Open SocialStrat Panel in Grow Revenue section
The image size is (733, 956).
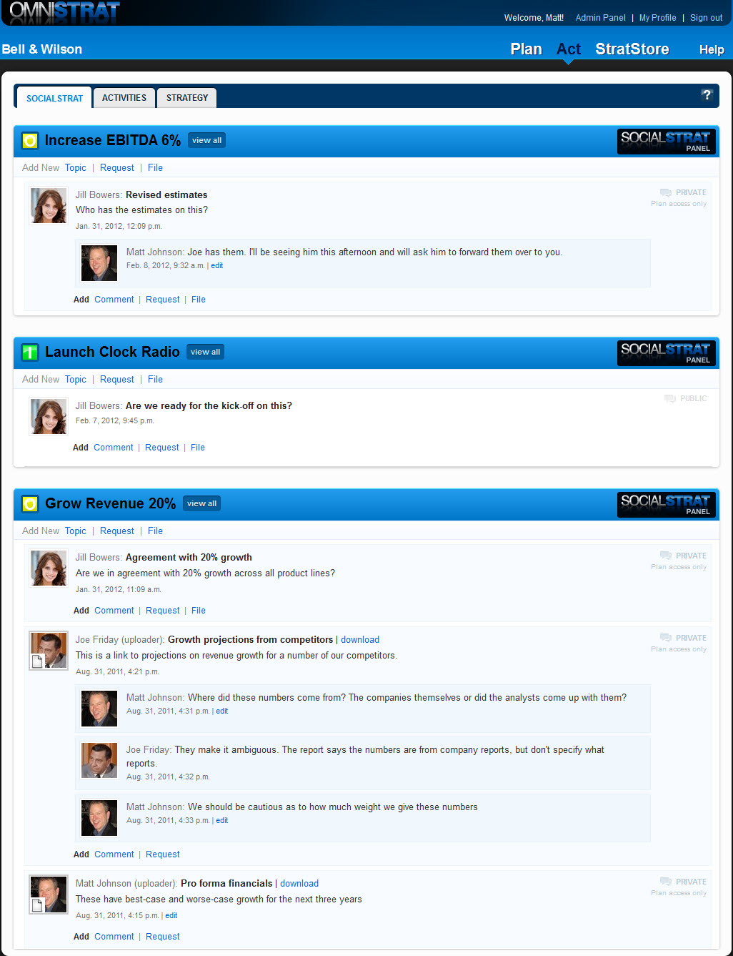pos(666,505)
